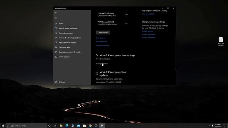Show hidden system tray icons

point(210,126)
